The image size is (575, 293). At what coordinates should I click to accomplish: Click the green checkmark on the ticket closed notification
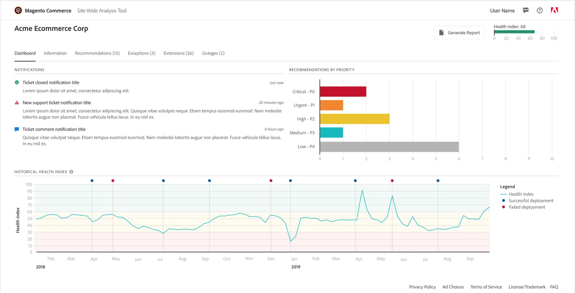(x=16, y=82)
